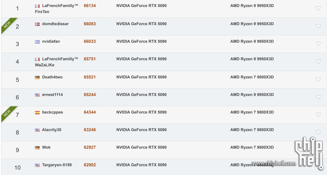Click RTX 5090 GPU text in domdtxdissar row
The height and width of the screenshot is (175, 328).
tap(141, 24)
